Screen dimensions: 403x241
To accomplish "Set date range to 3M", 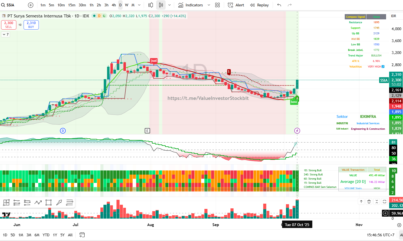I will tap(29, 235).
